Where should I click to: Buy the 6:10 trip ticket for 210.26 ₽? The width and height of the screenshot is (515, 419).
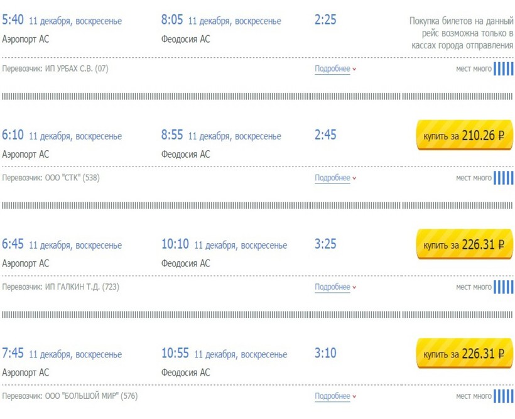[x=465, y=135]
